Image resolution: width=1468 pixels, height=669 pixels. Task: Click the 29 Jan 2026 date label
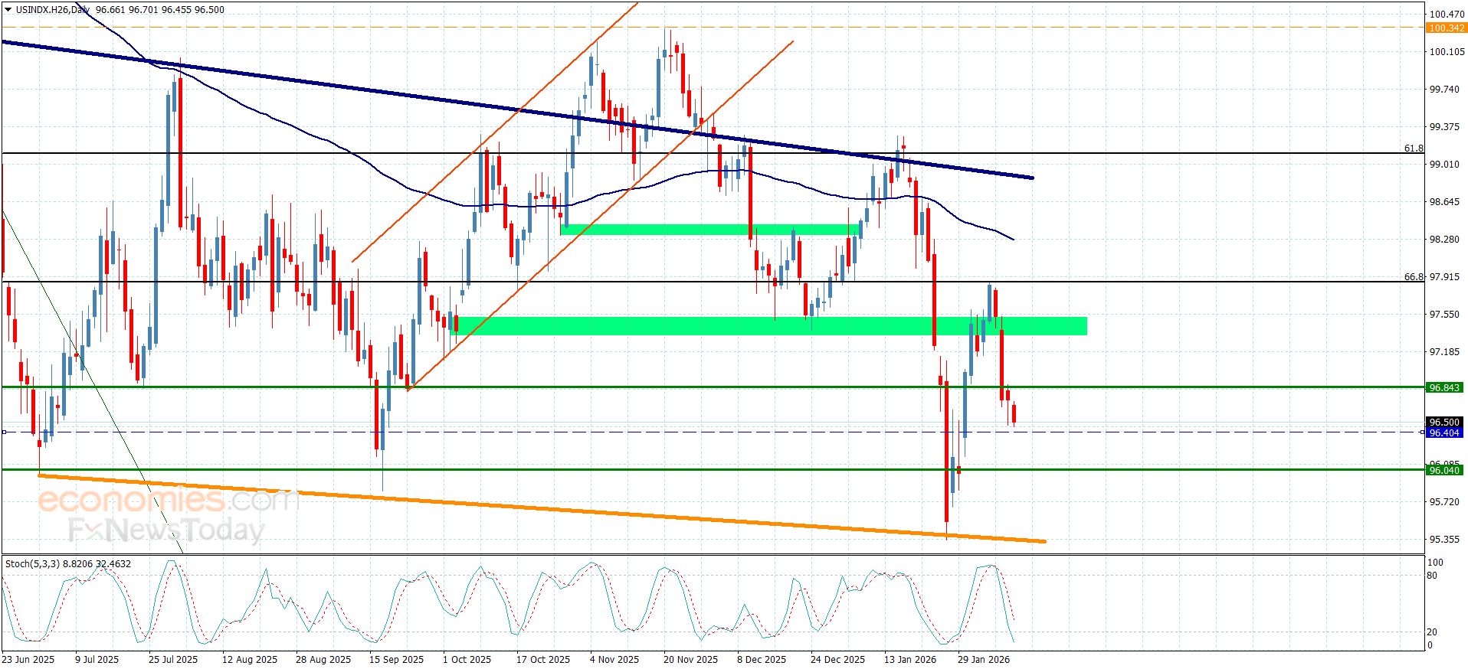click(x=984, y=660)
